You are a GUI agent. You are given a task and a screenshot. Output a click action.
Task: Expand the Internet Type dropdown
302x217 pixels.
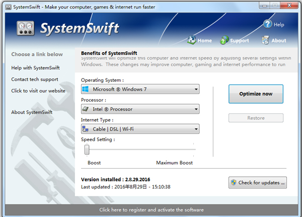[x=195, y=129]
